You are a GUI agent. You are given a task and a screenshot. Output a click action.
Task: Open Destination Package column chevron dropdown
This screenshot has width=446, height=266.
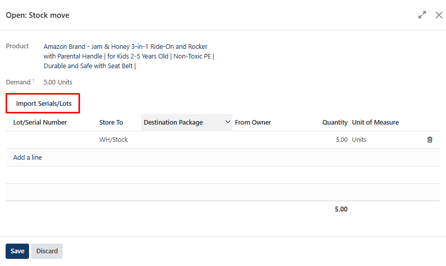click(x=228, y=122)
